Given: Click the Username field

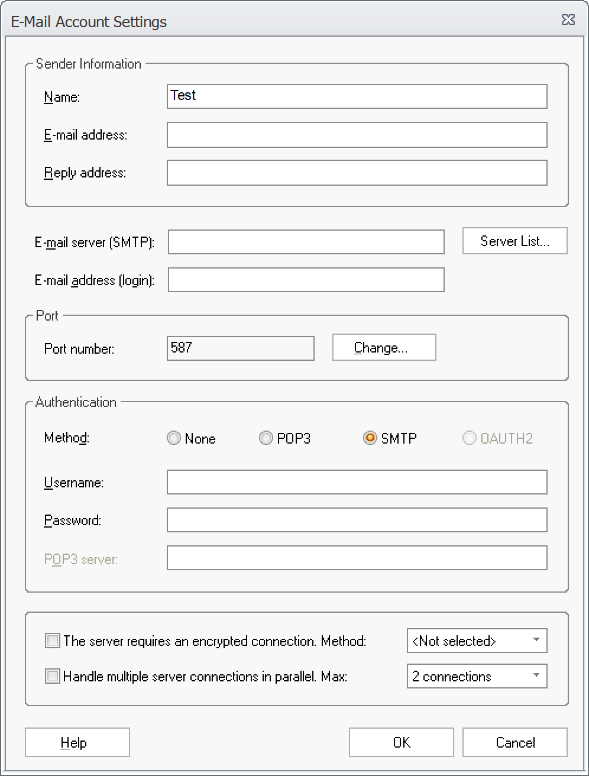Looking at the screenshot, I should click(x=357, y=482).
